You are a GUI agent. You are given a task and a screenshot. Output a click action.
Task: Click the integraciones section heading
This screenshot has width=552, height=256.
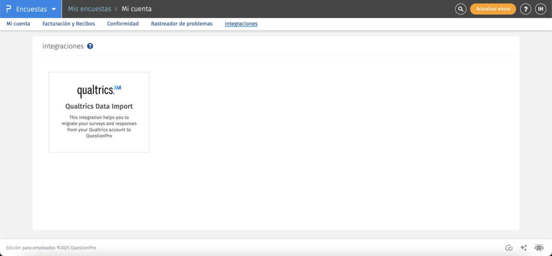click(x=63, y=46)
